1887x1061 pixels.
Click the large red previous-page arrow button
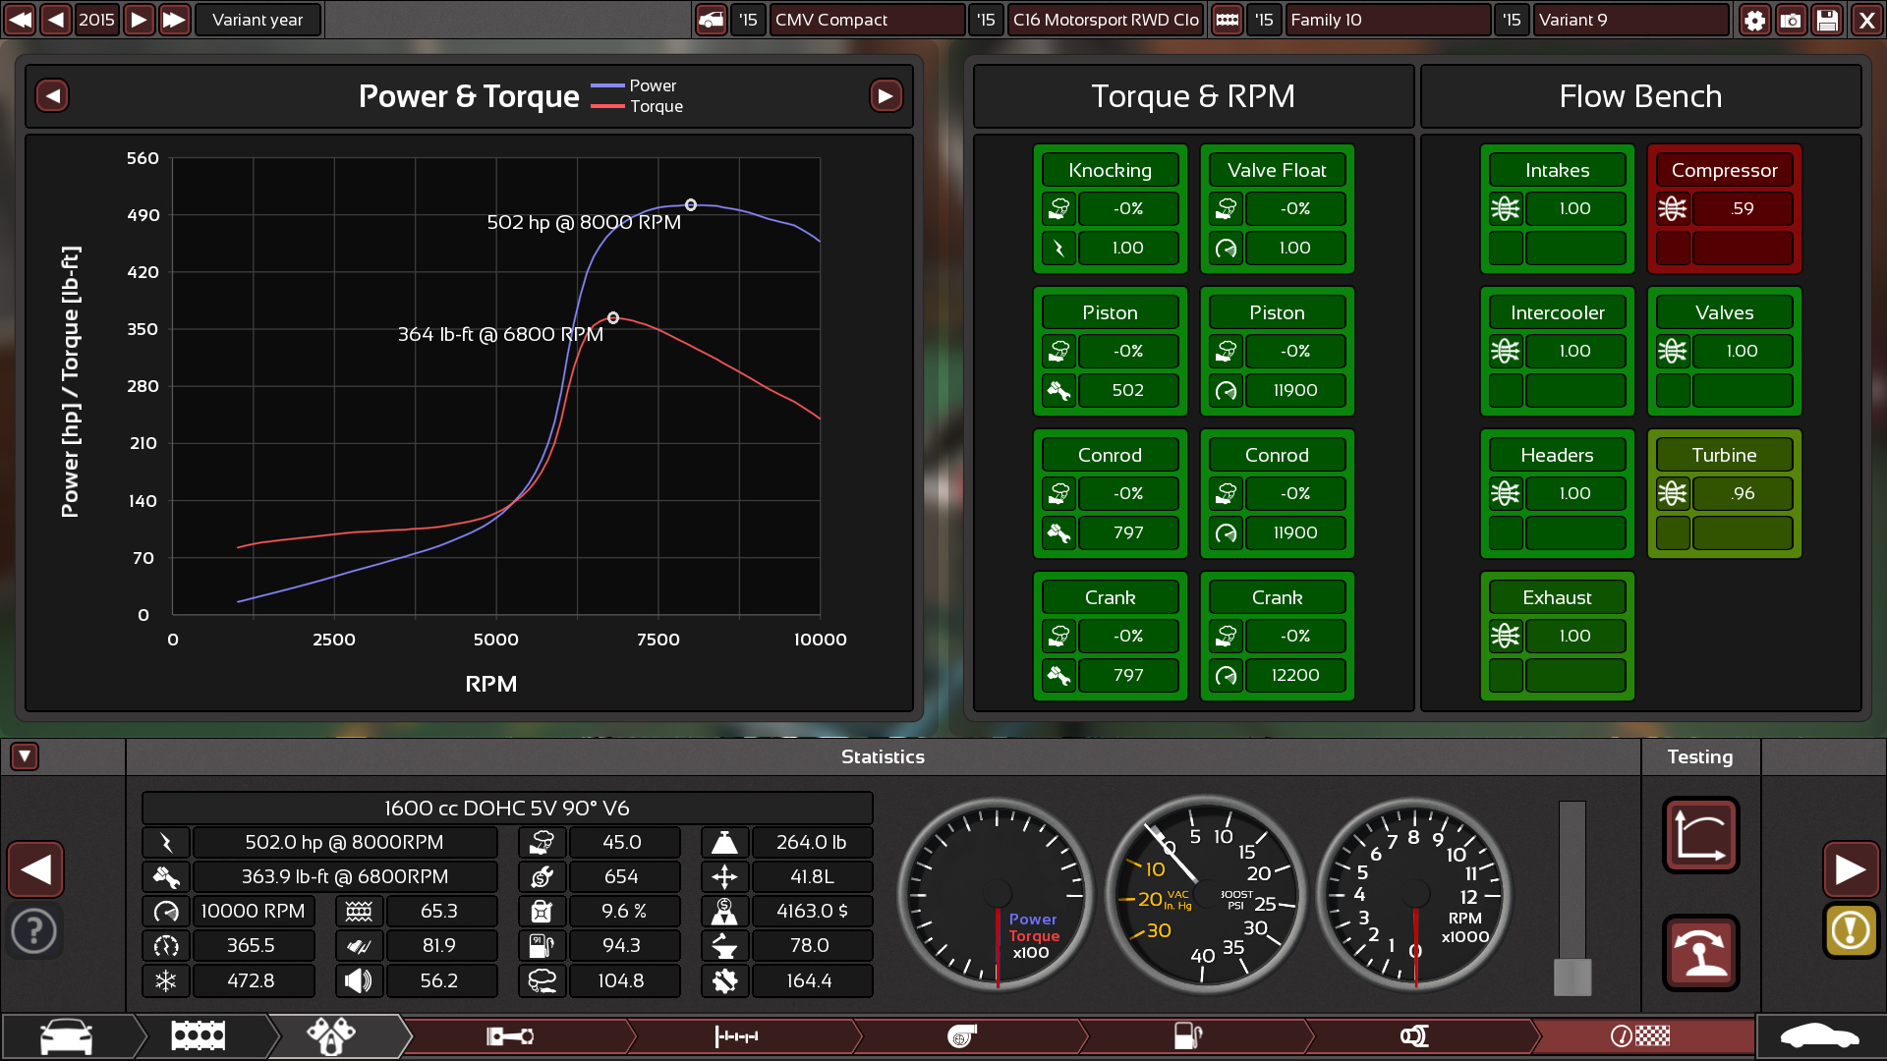click(36, 869)
